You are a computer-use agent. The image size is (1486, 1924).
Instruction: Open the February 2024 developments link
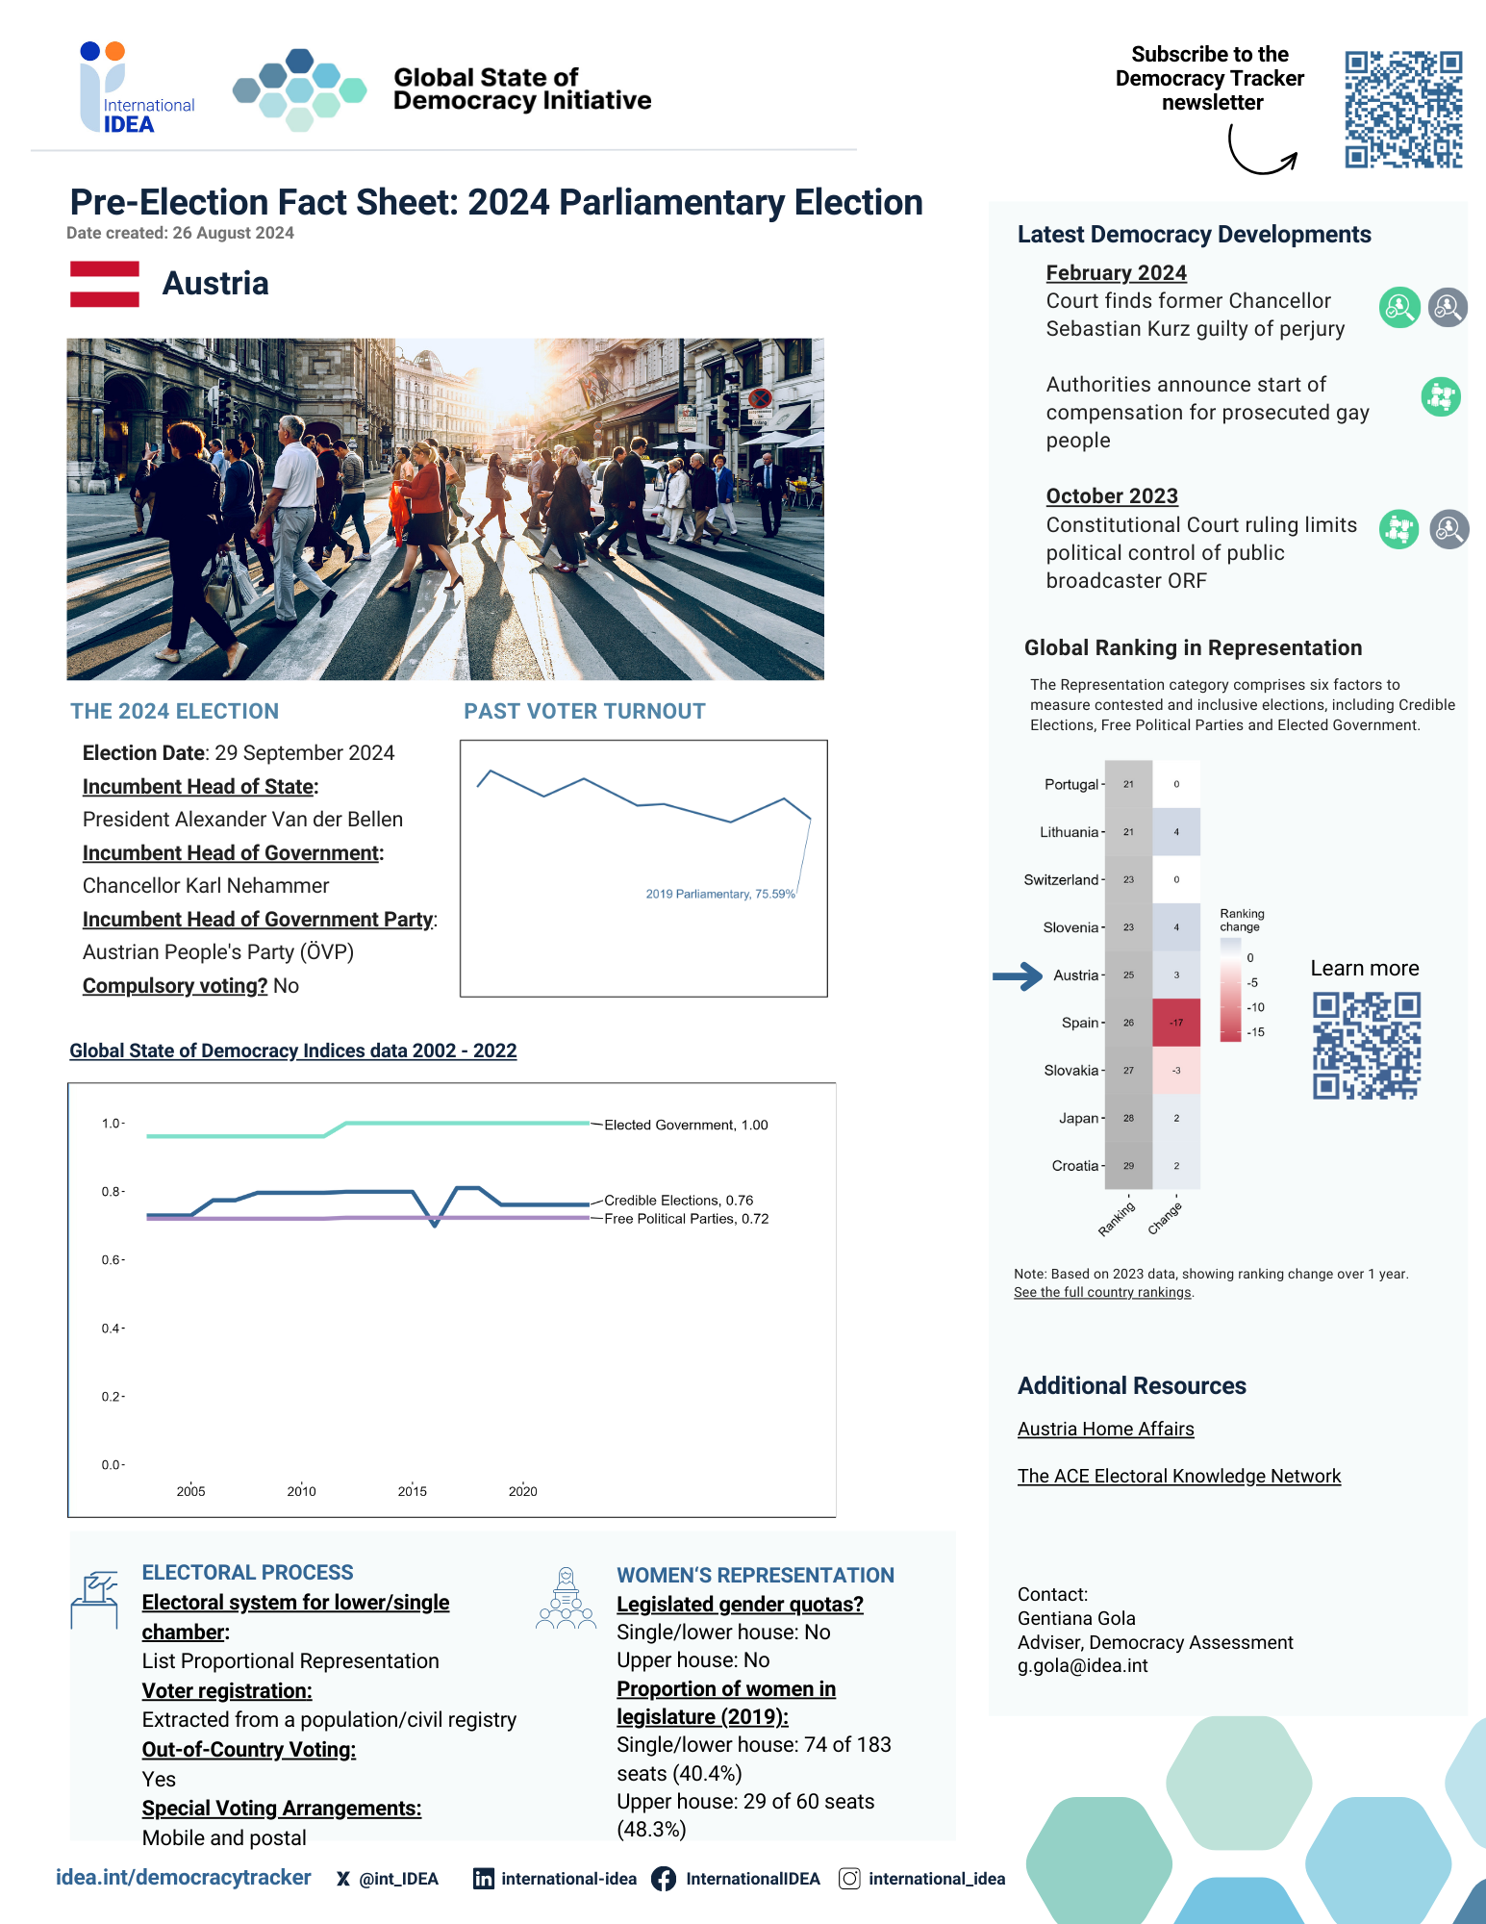point(1116,273)
